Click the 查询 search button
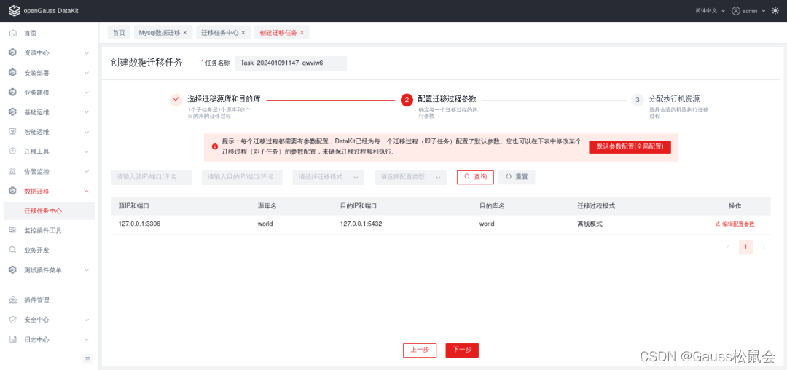Screen dimensions: 787x370 [x=475, y=177]
